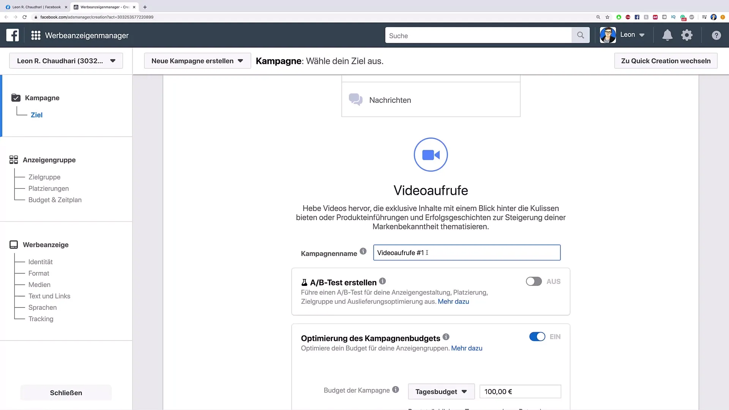The width and height of the screenshot is (729, 410).
Task: Expand the Leon R. Chaudhari account dropdown
Action: tap(113, 61)
